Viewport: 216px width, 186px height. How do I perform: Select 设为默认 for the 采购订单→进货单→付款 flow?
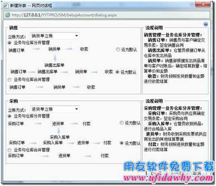tap(121, 123)
